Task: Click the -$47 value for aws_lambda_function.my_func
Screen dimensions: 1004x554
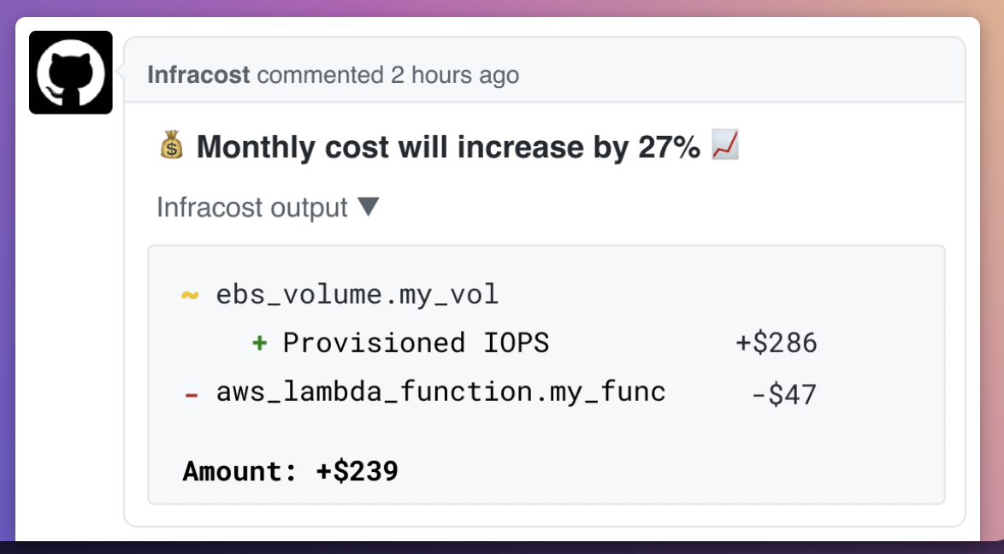Action: (x=786, y=393)
